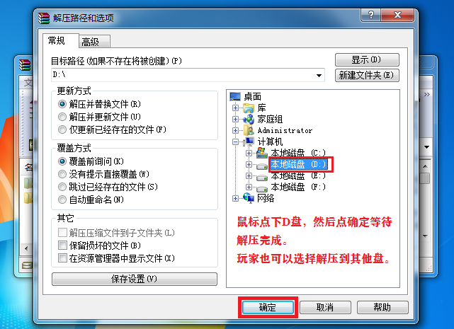Select the 库 library folder icon

pyautogui.click(x=249, y=108)
